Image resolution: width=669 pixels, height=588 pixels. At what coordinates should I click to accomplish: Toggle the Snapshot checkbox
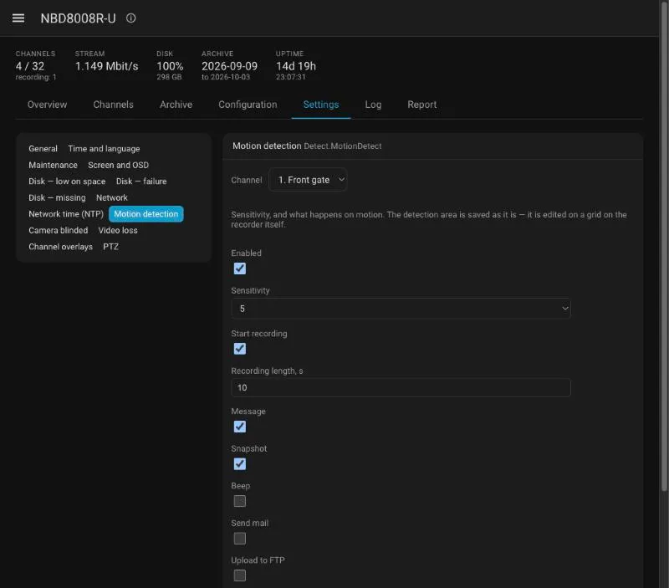click(x=240, y=464)
